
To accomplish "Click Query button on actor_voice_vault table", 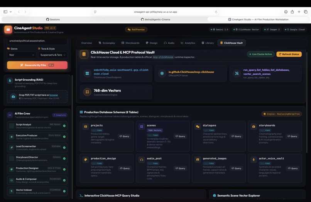I will click(x=293, y=168).
